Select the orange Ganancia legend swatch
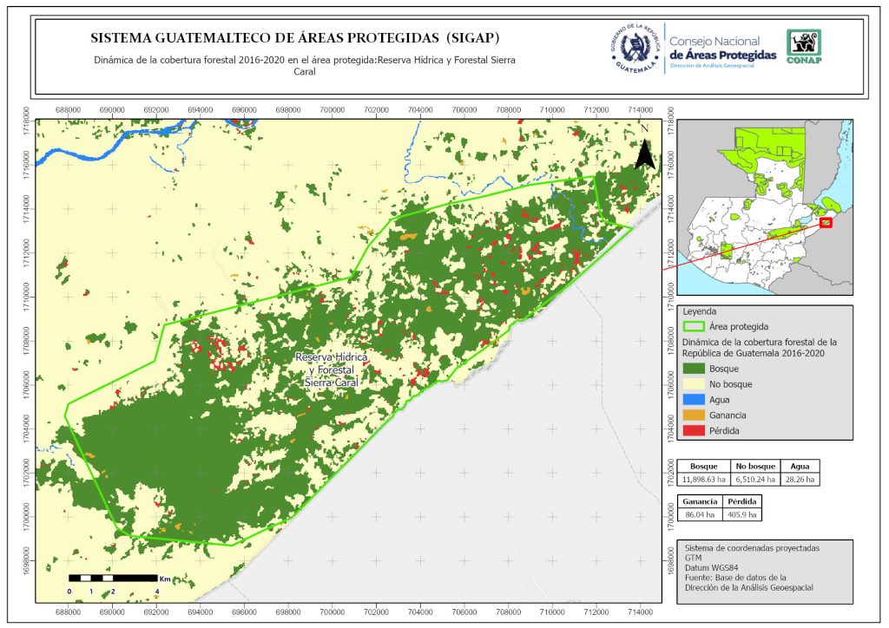Viewport: 889px width, 628px height. (695, 415)
